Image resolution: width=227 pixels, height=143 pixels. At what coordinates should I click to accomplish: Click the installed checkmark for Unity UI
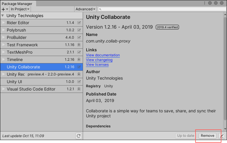point(79,82)
